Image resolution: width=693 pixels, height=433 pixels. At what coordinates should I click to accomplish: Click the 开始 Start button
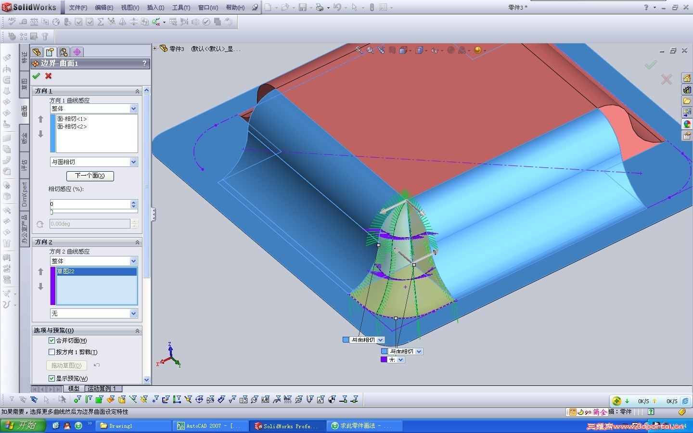(x=23, y=426)
